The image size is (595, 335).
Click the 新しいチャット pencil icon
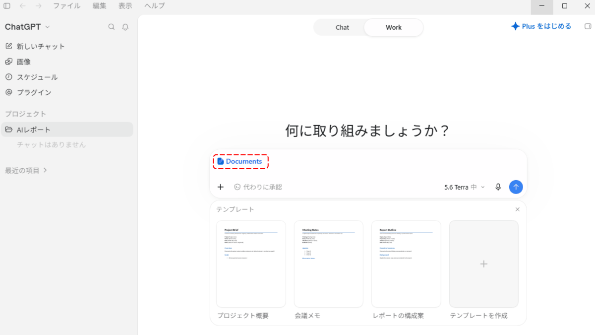tap(8, 46)
